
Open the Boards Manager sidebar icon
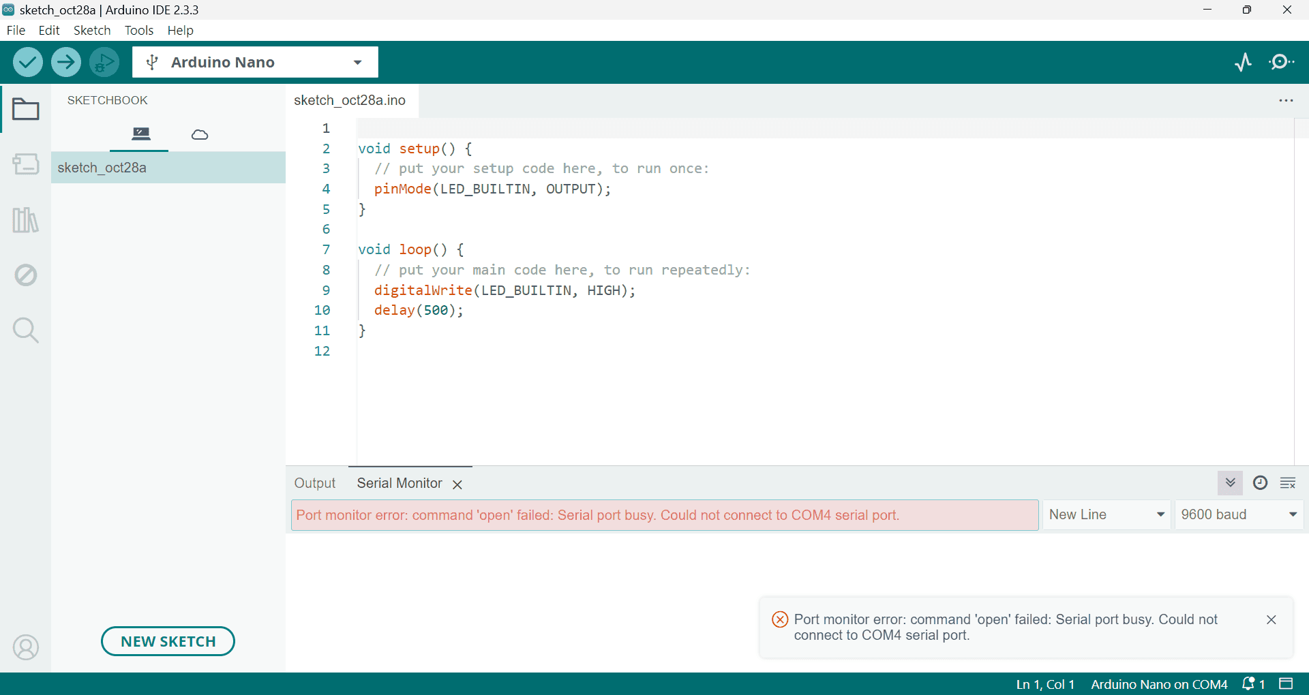[x=26, y=164]
